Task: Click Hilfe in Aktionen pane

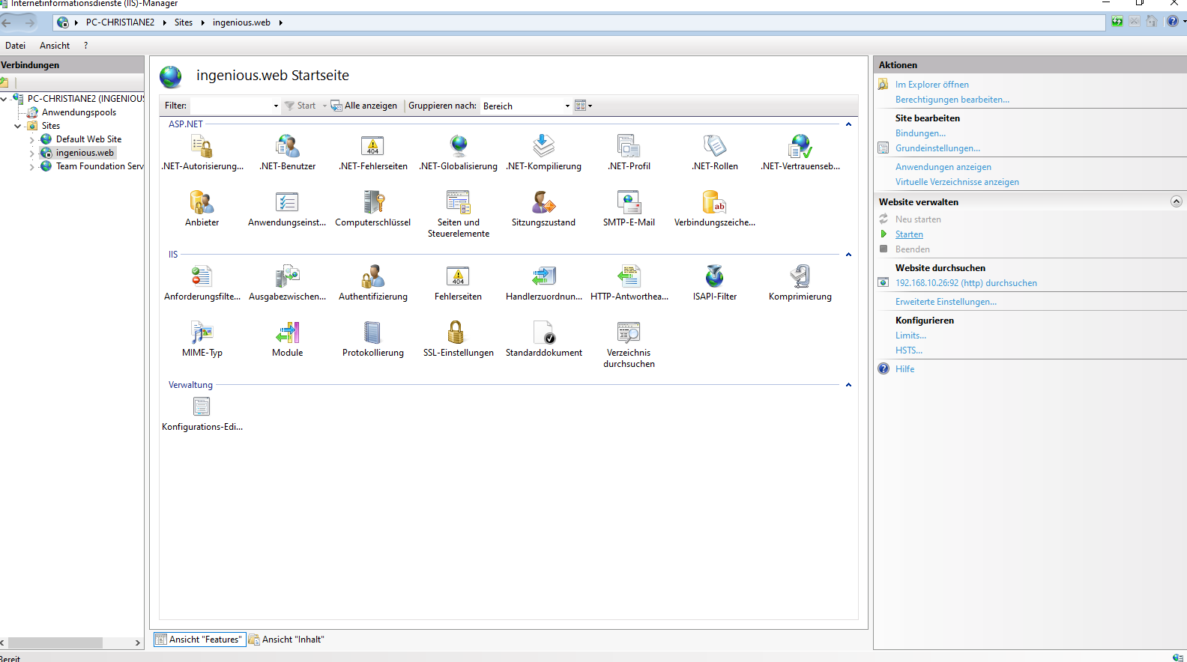Action: coord(904,369)
